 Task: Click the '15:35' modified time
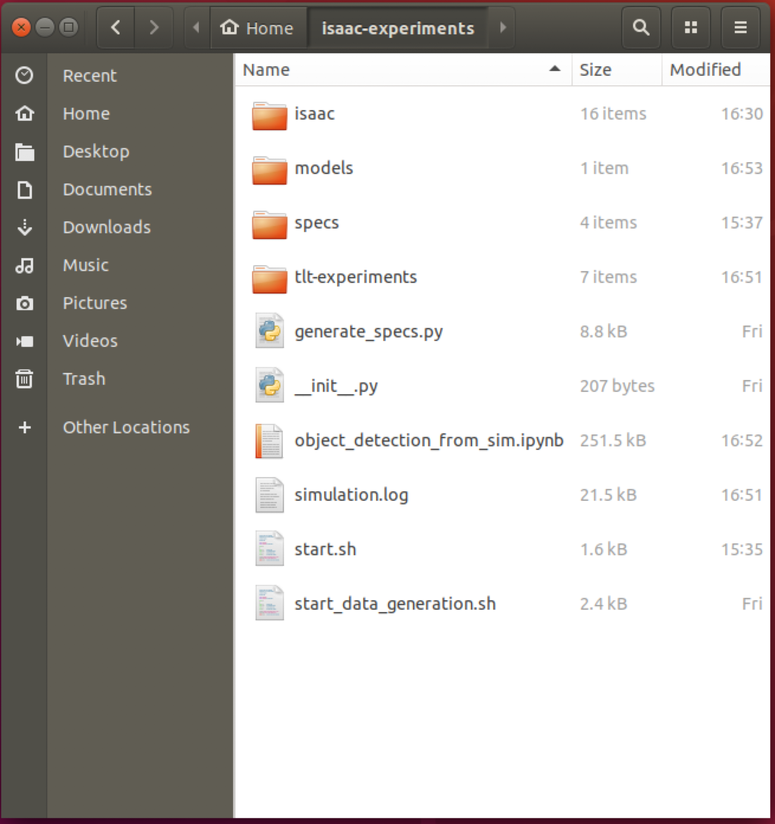742,549
